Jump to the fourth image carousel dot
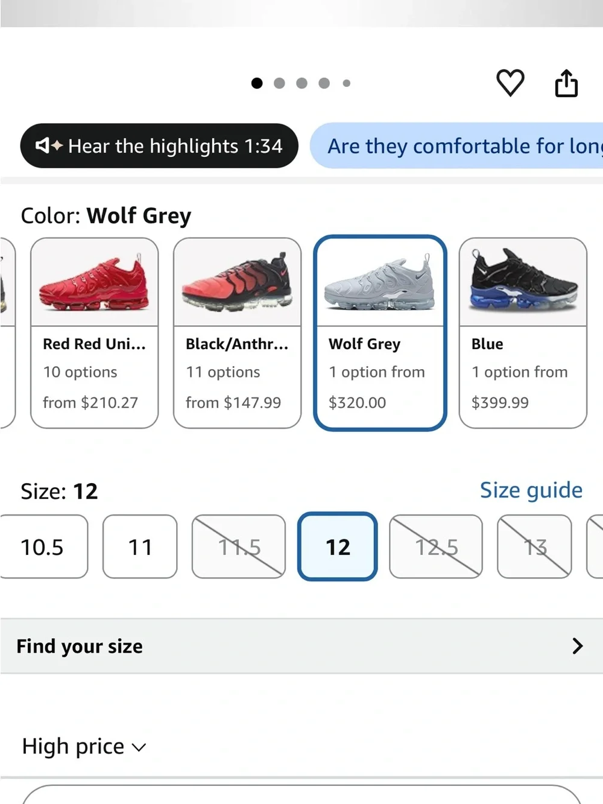Screen dimensions: 603x804 pyautogui.click(x=324, y=83)
